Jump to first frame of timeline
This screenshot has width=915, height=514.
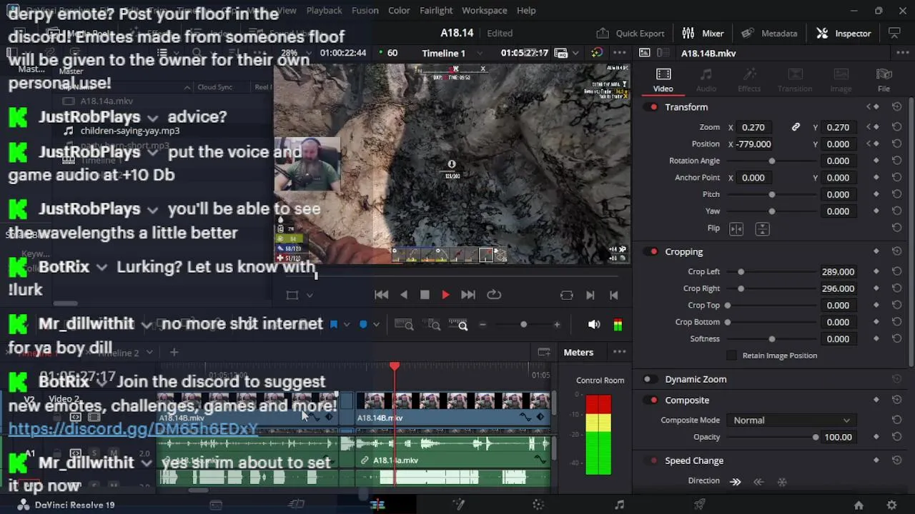pyautogui.click(x=382, y=295)
